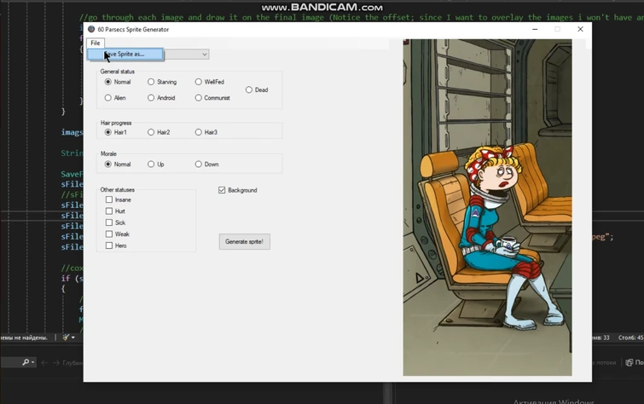Open the search magnifier dropdown in Visual Studio

point(28,362)
